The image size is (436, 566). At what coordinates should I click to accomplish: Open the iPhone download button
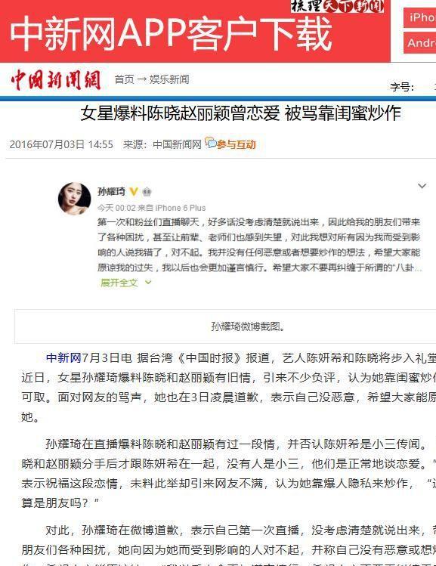pyautogui.click(x=420, y=17)
